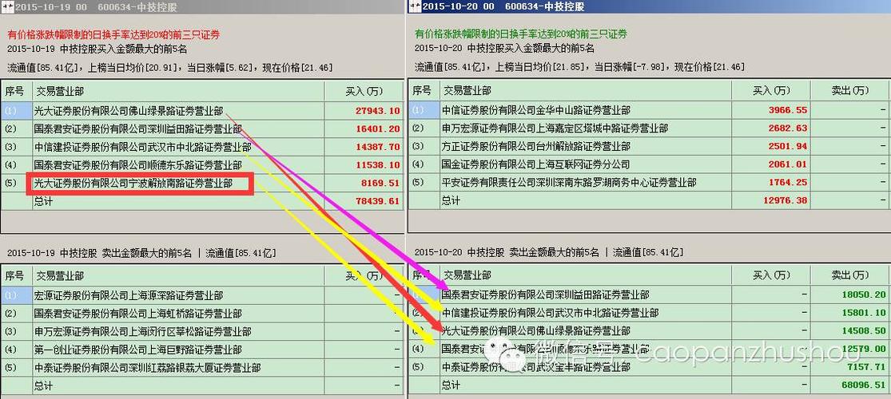The width and height of the screenshot is (891, 399).
Task: Click 交易营业部 header in the 10-20 buy table
Action: (467, 91)
